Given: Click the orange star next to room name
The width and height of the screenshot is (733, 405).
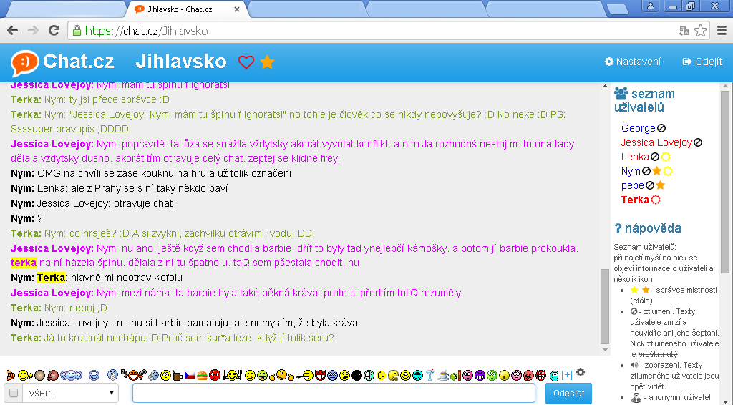Looking at the screenshot, I should coord(267,62).
